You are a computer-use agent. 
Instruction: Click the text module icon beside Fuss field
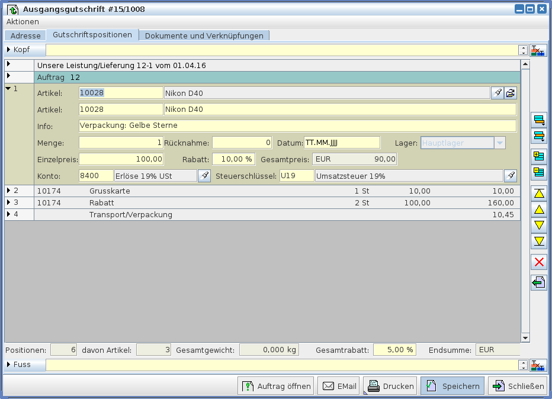click(x=538, y=365)
